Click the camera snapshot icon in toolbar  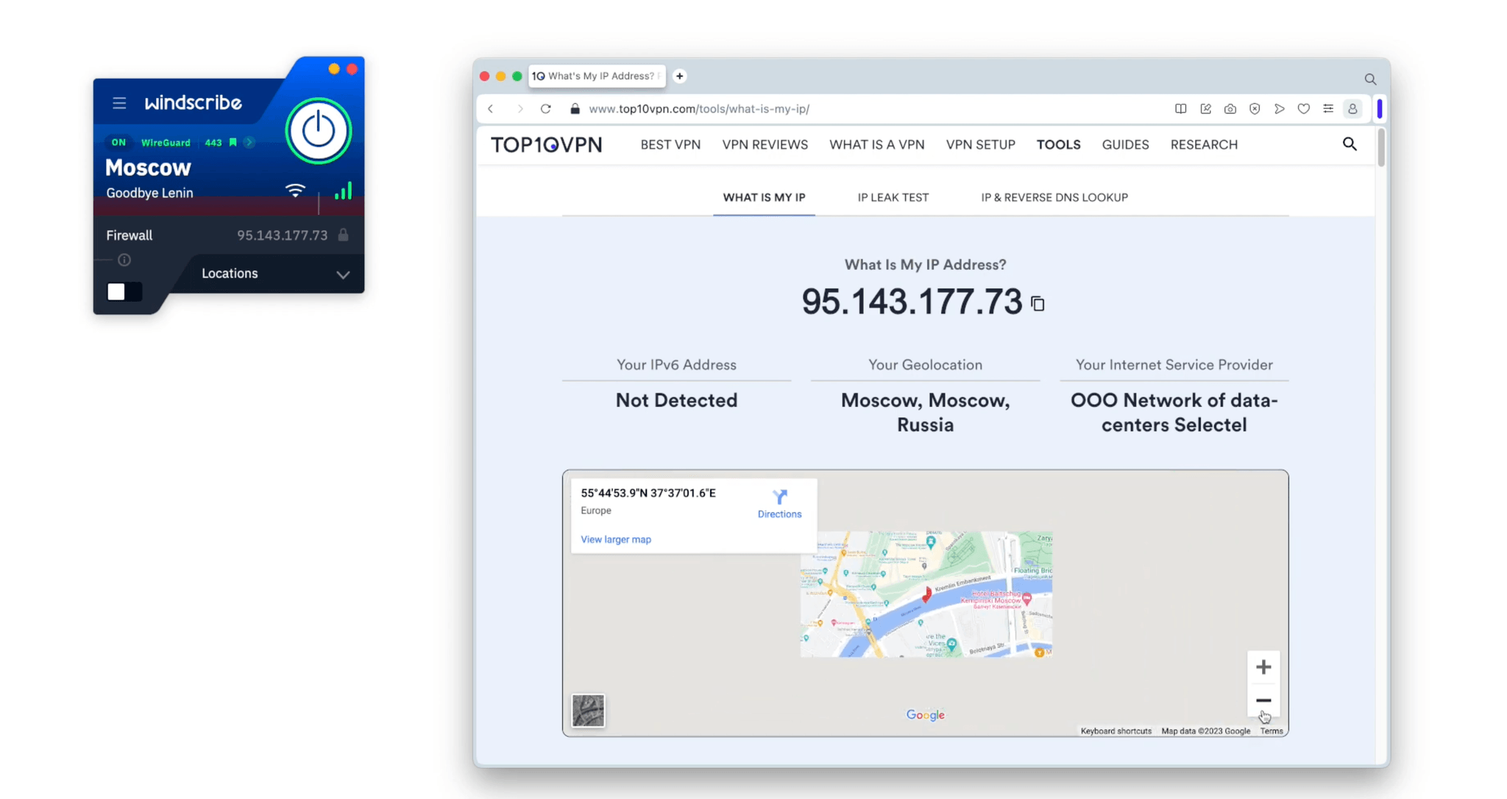click(x=1230, y=109)
